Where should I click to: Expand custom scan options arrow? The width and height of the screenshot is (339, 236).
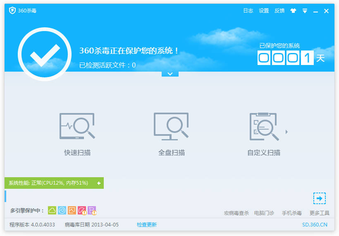[x=286, y=132]
